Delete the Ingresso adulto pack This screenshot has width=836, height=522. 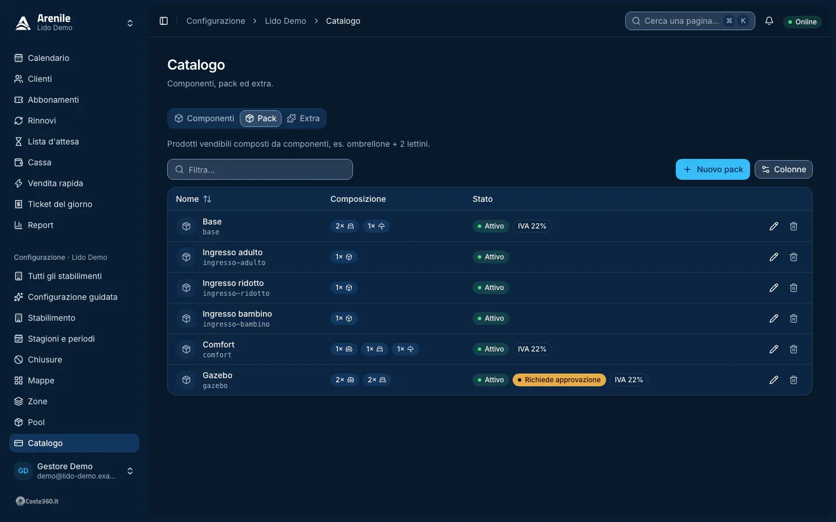click(794, 257)
